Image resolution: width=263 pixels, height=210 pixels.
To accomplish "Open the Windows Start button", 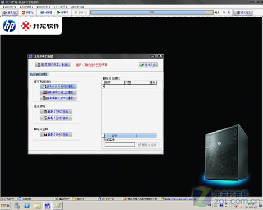I will [x=5, y=206].
